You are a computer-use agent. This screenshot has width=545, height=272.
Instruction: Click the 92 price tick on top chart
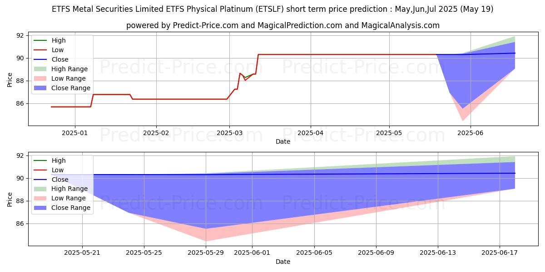(x=20, y=35)
